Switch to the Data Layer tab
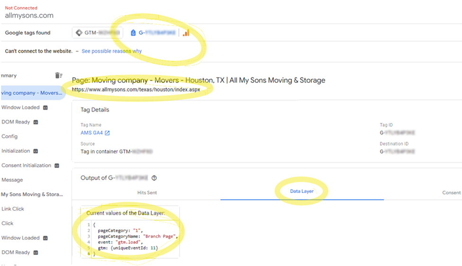462x266 pixels. click(302, 191)
